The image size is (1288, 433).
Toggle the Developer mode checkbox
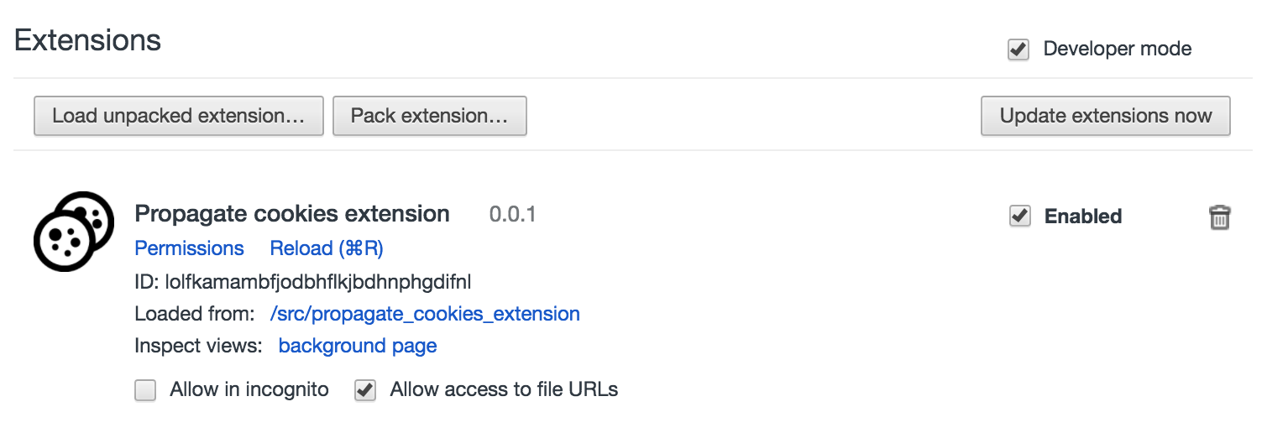1018,50
